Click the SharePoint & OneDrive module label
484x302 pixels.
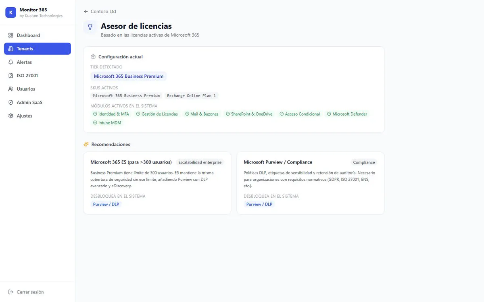click(x=249, y=114)
